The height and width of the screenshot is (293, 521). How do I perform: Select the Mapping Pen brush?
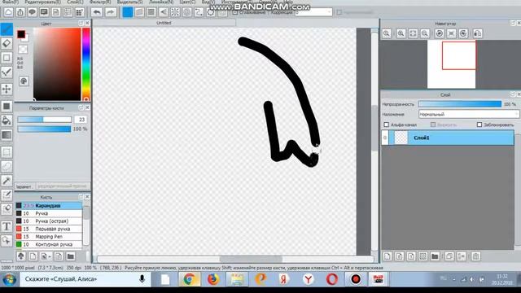pos(49,237)
